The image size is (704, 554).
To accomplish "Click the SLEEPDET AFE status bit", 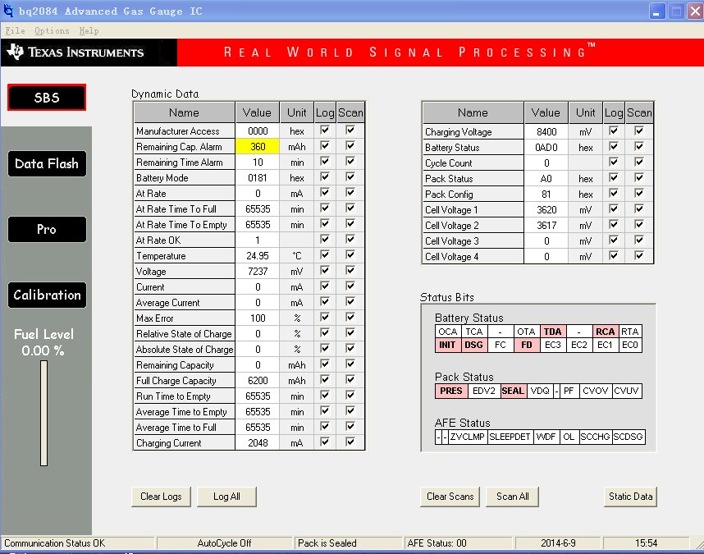I will coord(510,437).
